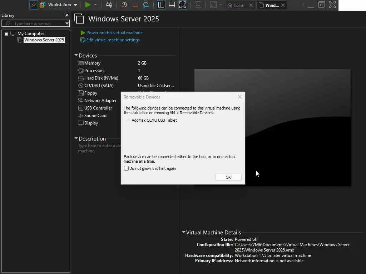Click the 2 GB memory value

click(142, 63)
